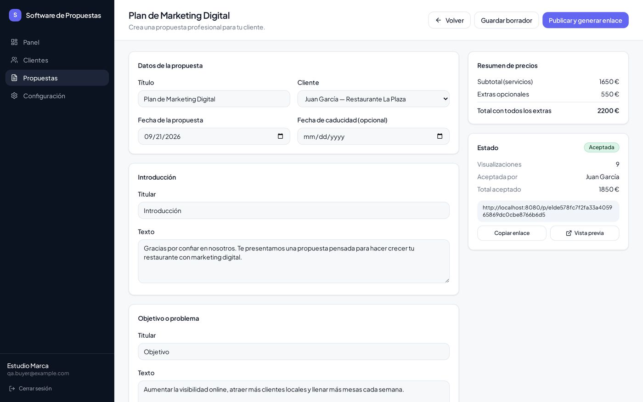The width and height of the screenshot is (643, 402).
Task: Click the Plan de Marketing Digital page heading
Action: (x=179, y=15)
